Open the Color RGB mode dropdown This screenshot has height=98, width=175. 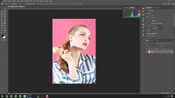157,26
